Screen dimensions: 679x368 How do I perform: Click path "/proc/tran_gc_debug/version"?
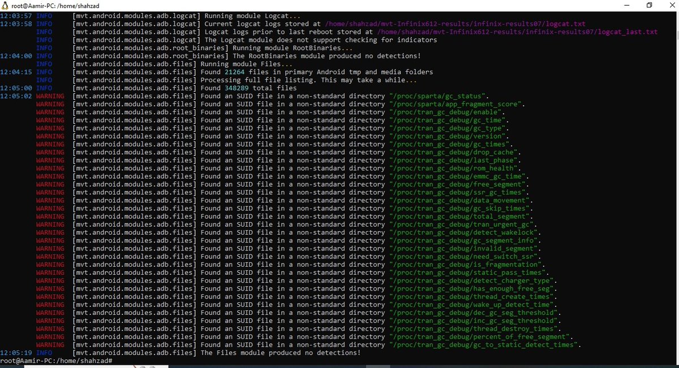pyautogui.click(x=449, y=136)
